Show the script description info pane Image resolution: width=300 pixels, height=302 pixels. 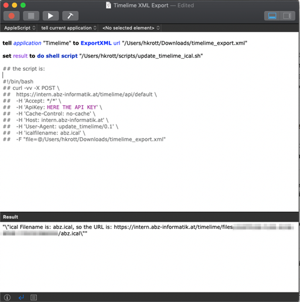(7, 297)
